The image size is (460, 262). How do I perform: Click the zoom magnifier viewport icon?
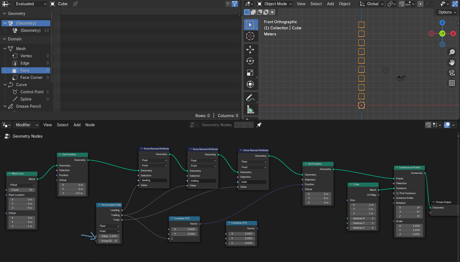452,52
